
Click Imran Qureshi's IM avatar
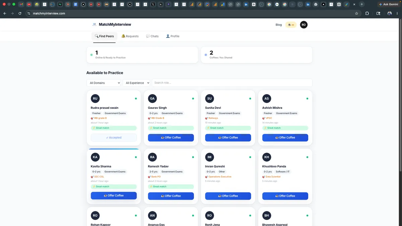[209, 157]
